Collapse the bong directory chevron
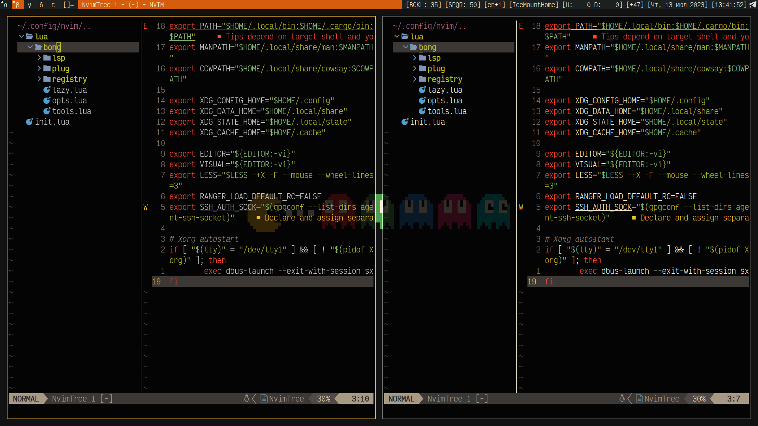 (x=30, y=47)
